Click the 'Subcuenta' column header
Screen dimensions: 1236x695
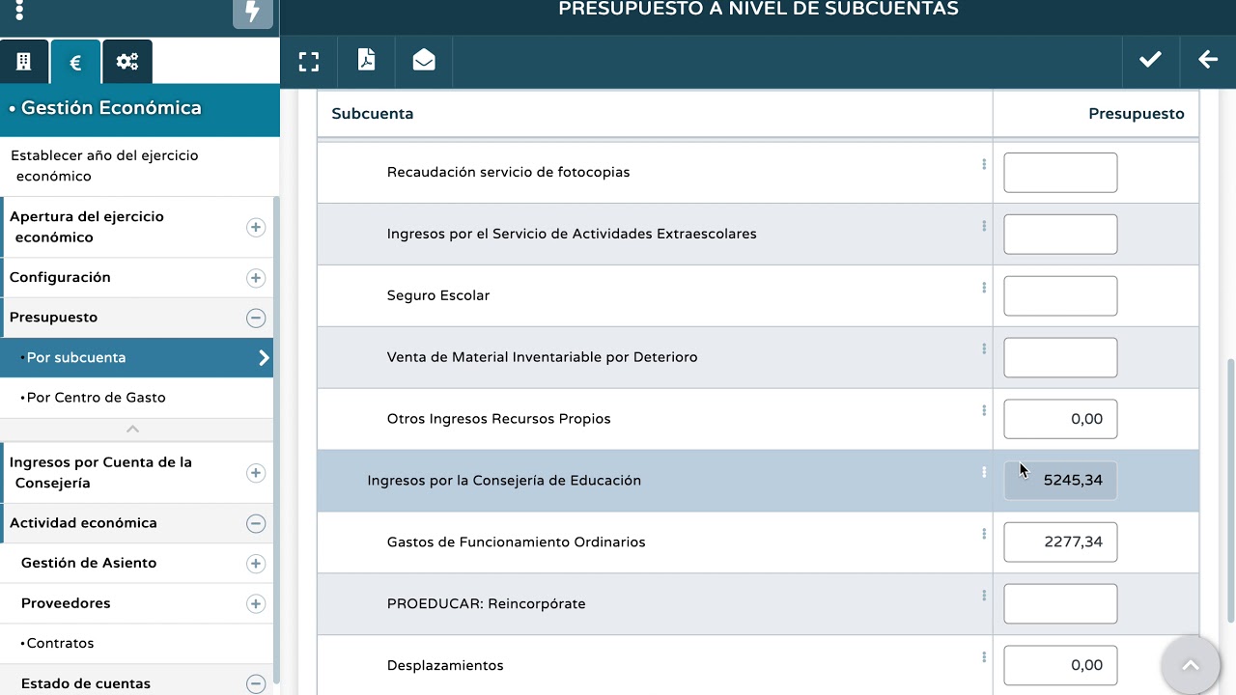373,114
